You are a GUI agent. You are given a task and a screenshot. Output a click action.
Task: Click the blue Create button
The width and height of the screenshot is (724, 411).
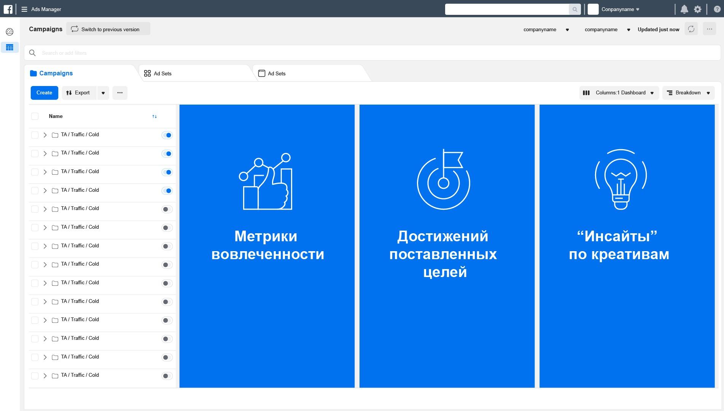coord(44,93)
